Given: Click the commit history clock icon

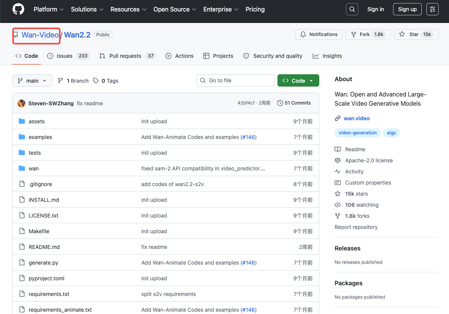Looking at the screenshot, I should point(280,103).
